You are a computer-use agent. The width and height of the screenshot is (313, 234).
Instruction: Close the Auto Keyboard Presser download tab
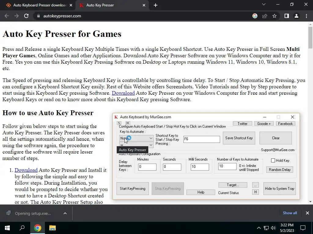pyautogui.click(x=71, y=5)
